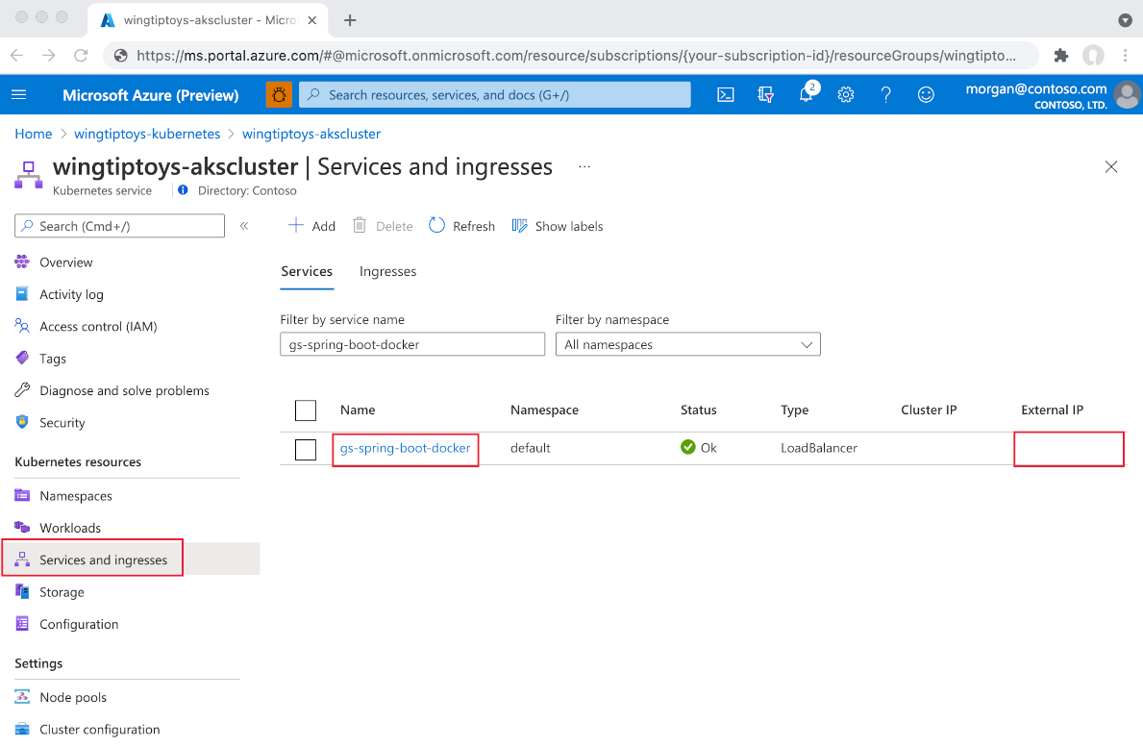Add a new service
Screen dimensions: 1143x746
tap(311, 226)
